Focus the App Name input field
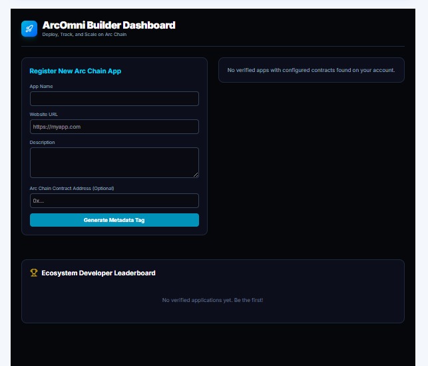The width and height of the screenshot is (428, 366). (x=114, y=99)
